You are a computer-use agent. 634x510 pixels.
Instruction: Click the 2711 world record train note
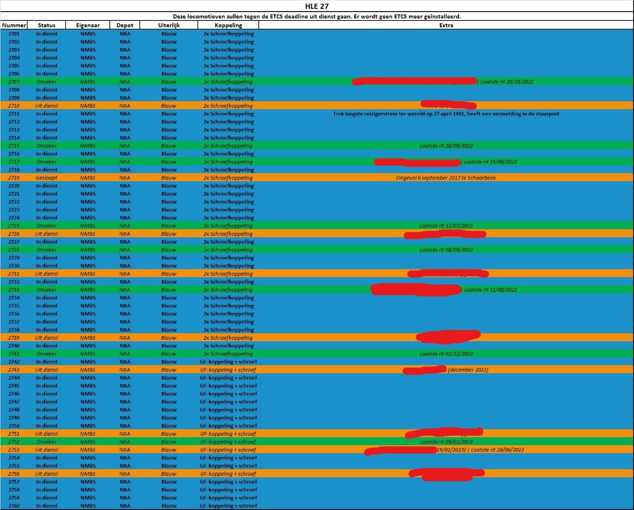point(446,113)
